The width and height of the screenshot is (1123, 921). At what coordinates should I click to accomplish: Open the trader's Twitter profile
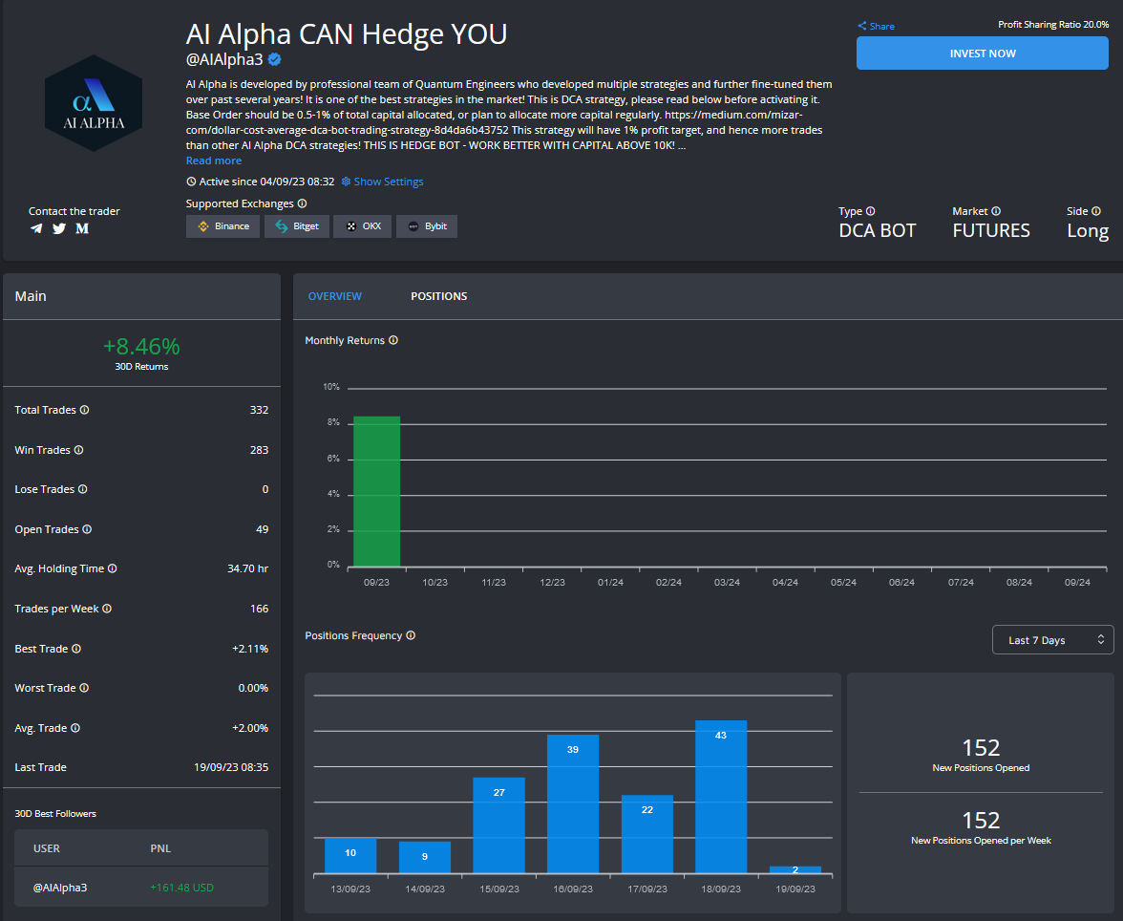tap(58, 228)
